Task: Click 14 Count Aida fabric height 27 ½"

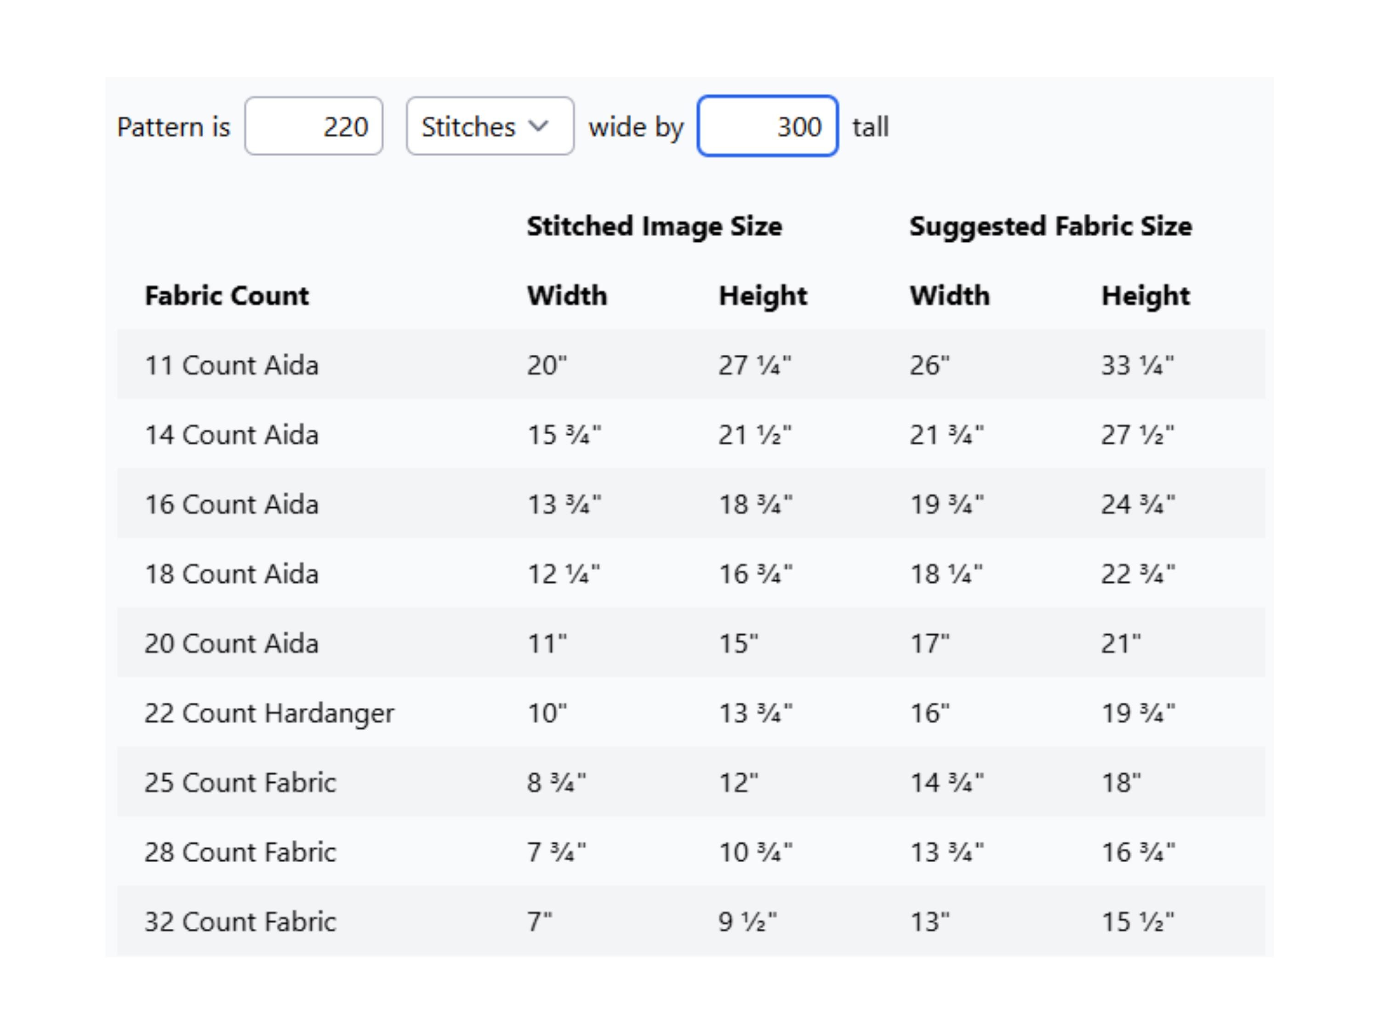Action: [1137, 435]
